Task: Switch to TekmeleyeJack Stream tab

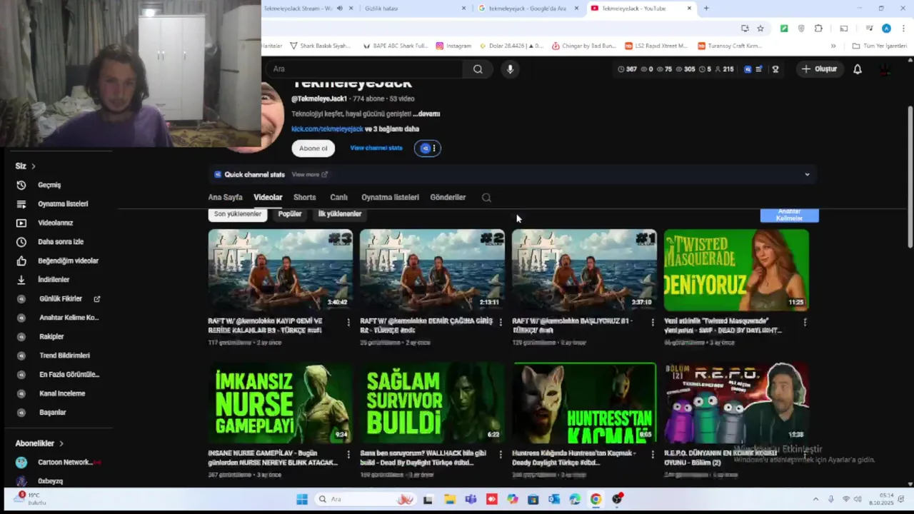Action: click(x=298, y=9)
